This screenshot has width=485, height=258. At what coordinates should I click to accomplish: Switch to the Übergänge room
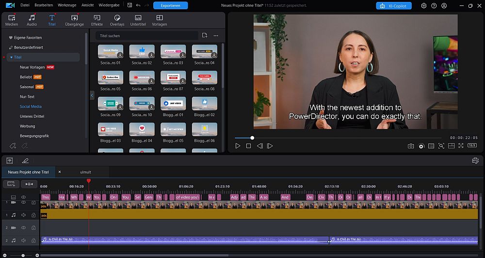pyautogui.click(x=75, y=20)
